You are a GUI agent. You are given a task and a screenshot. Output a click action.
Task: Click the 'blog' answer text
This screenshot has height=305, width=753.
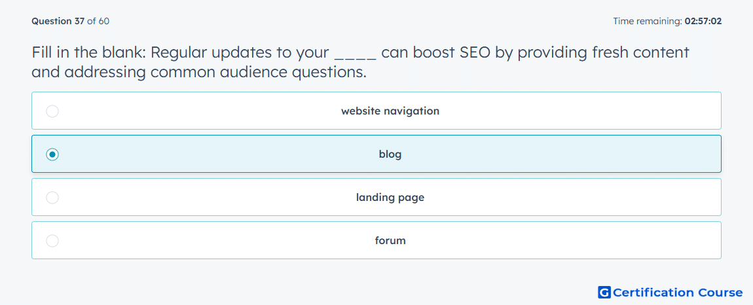click(x=390, y=154)
